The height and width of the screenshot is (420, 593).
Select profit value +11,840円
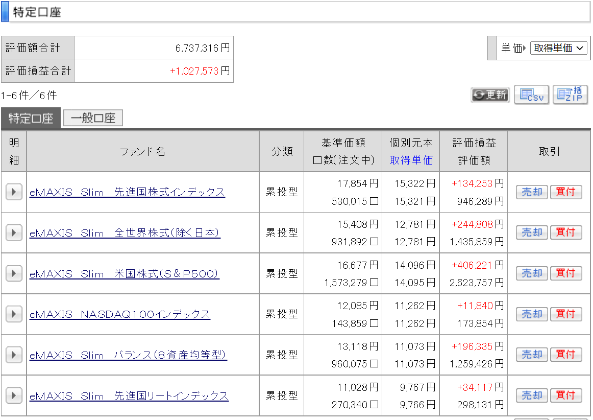(480, 306)
